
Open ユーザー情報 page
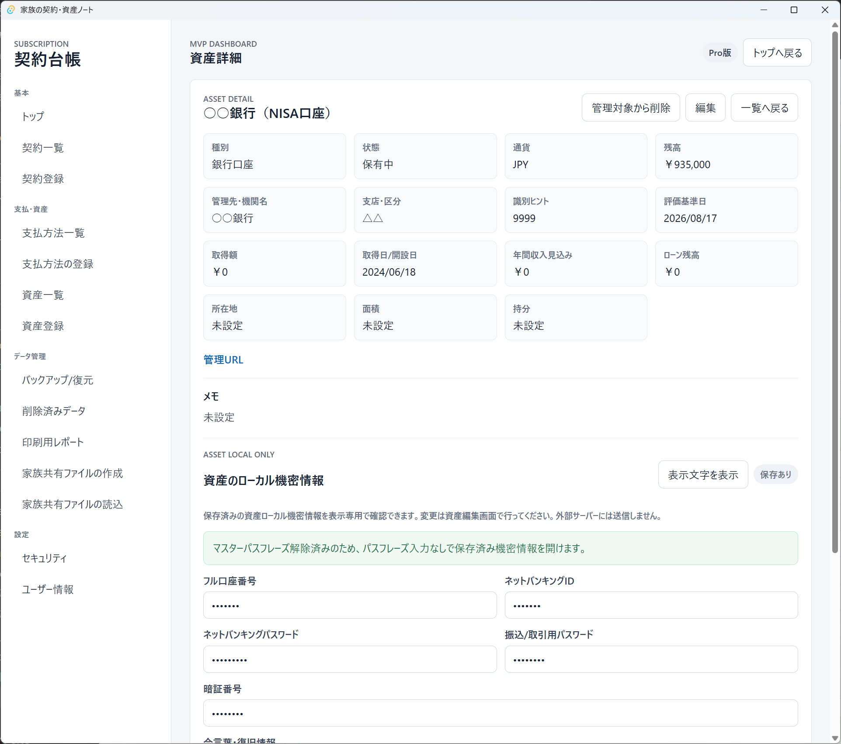48,589
